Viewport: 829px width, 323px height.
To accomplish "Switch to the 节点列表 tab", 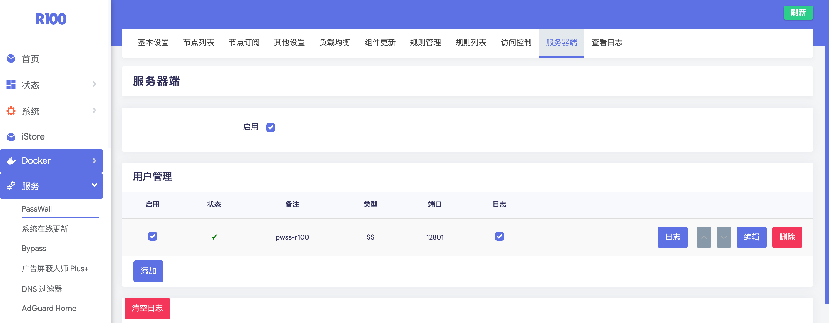I will (x=198, y=43).
